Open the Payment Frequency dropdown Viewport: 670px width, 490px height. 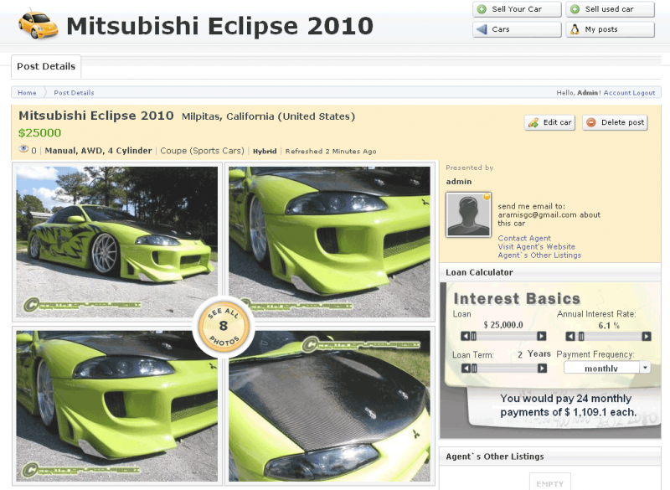point(606,368)
